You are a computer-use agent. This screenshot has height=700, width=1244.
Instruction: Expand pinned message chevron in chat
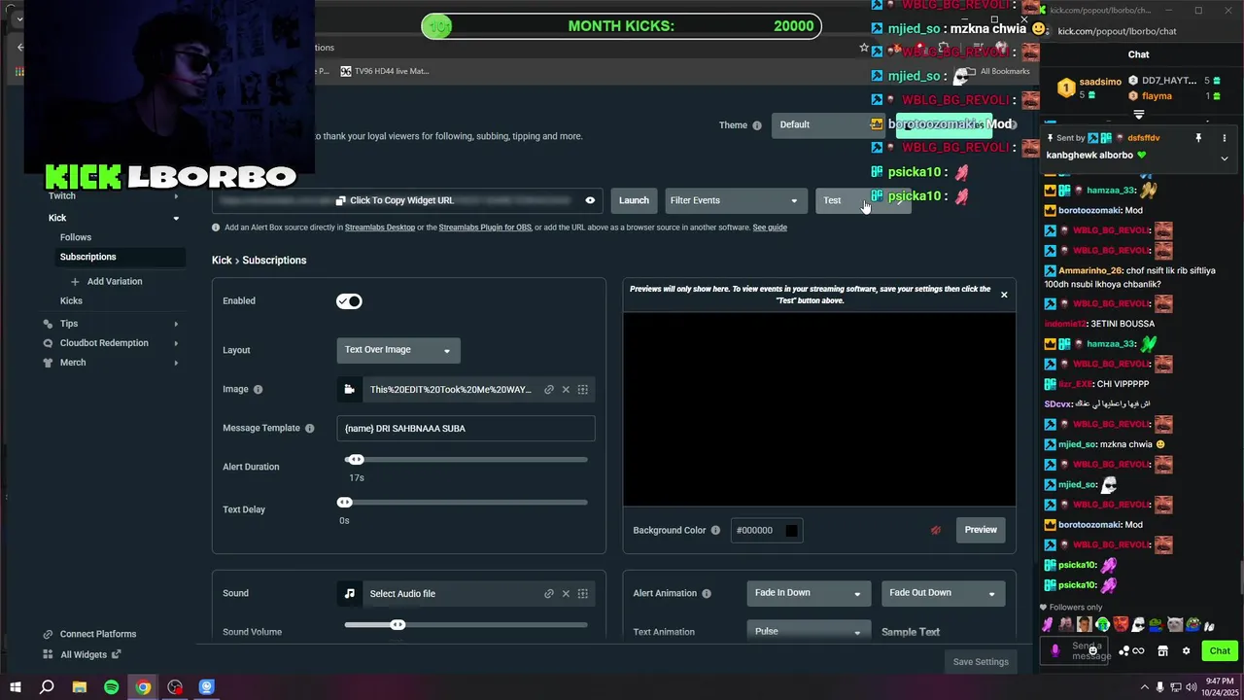(1225, 157)
